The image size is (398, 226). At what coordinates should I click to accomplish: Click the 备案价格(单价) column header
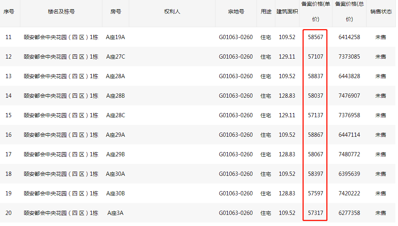[316, 11]
